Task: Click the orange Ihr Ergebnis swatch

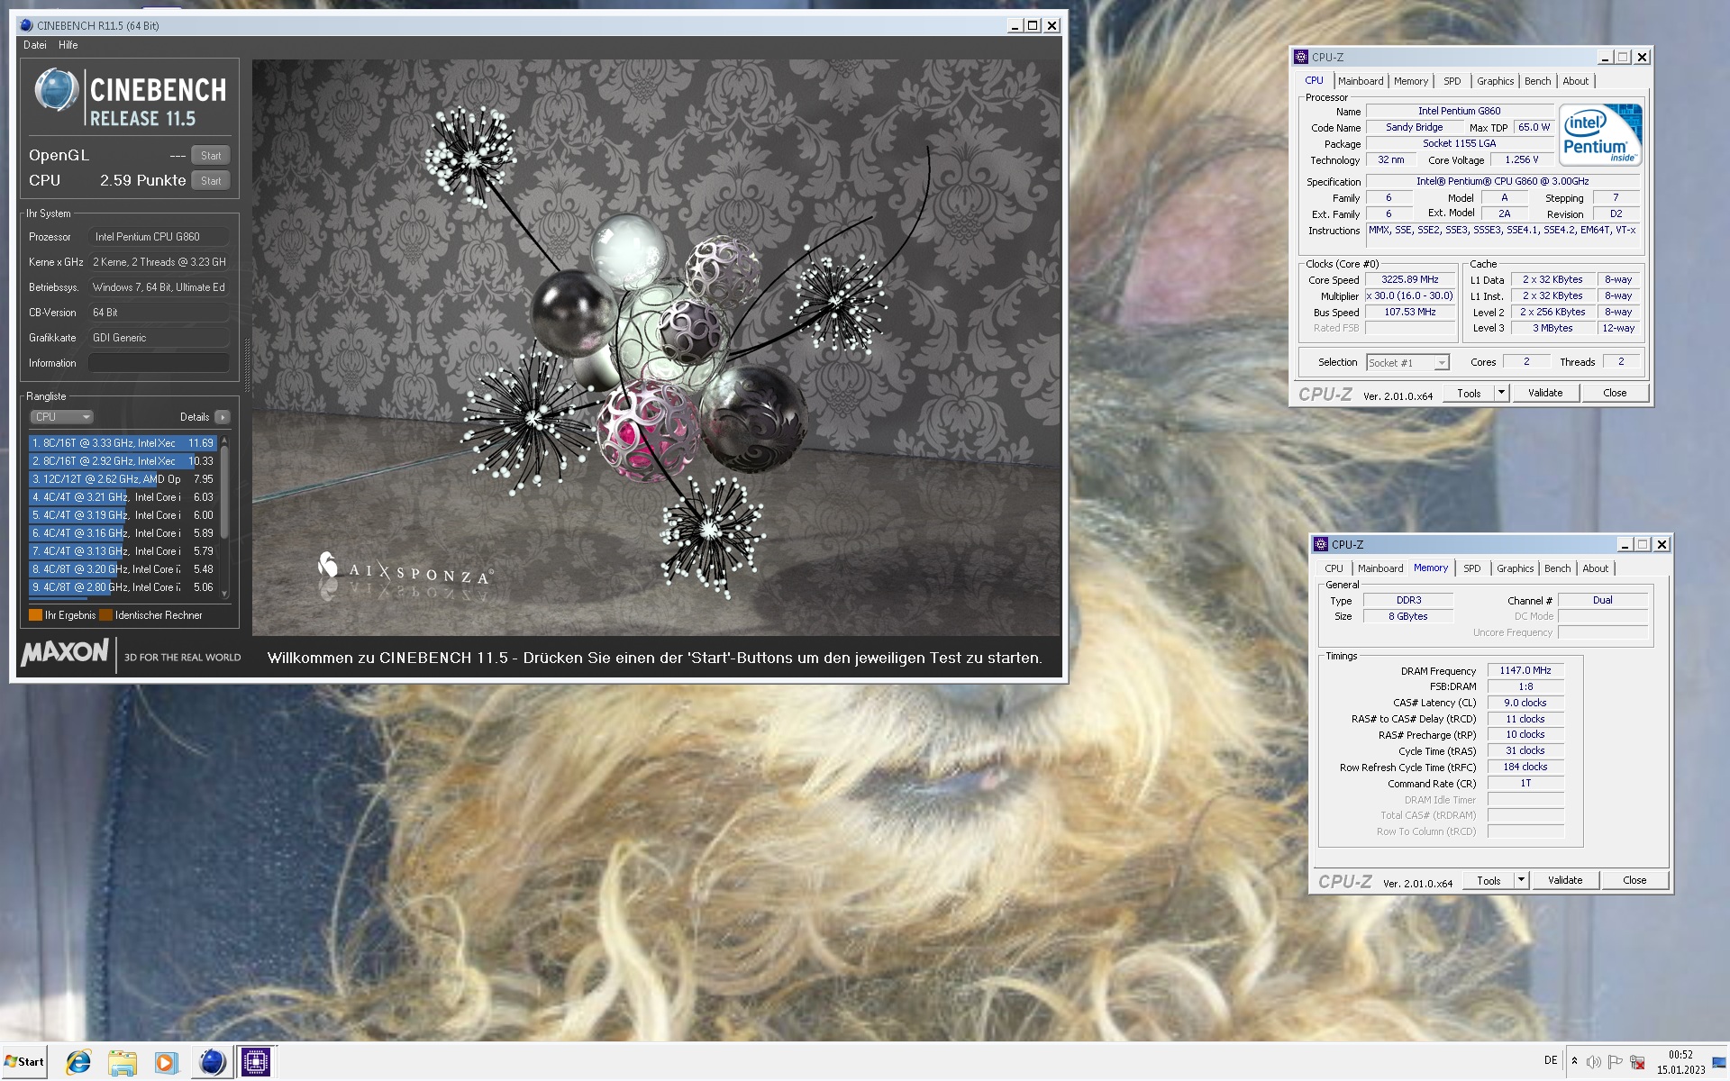Action: tap(35, 615)
